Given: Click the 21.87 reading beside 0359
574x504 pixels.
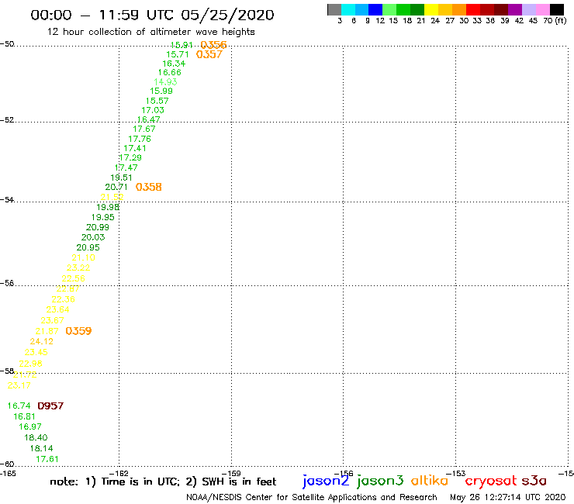Looking at the screenshot, I should [47, 331].
